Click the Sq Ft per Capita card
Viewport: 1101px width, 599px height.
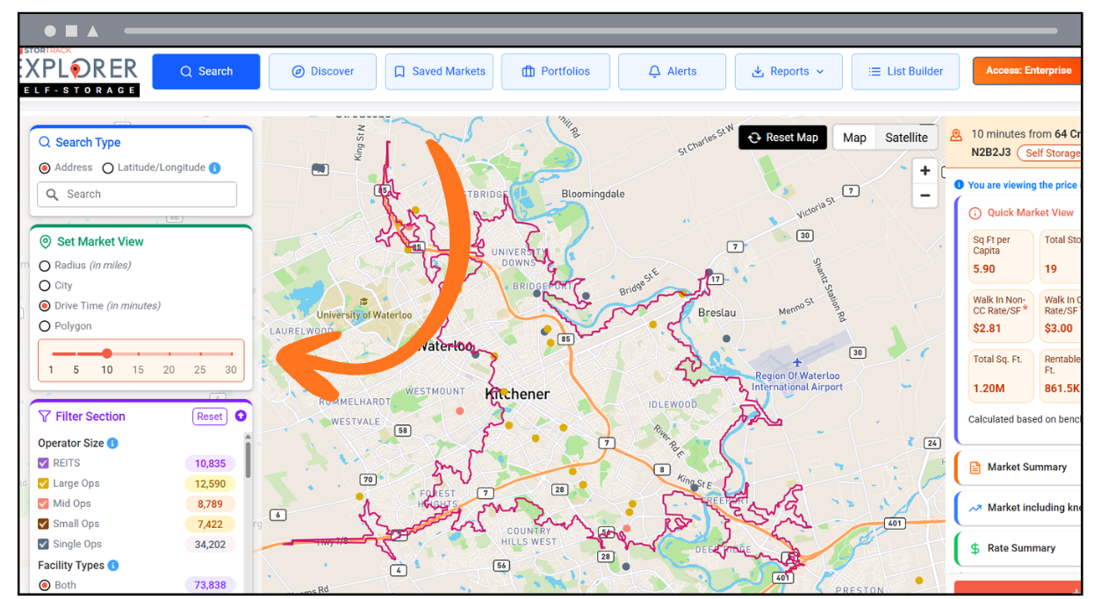pos(1000,255)
